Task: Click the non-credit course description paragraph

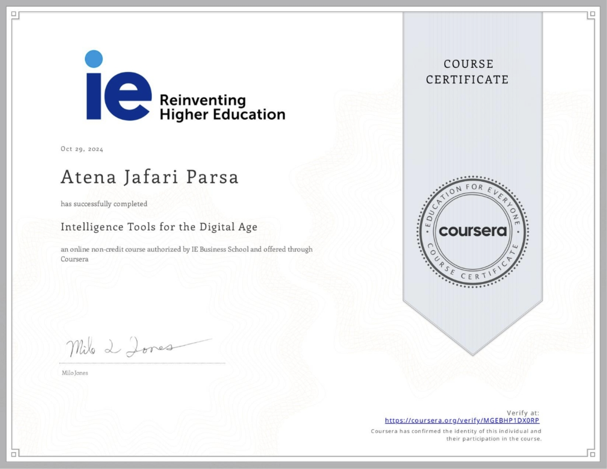Action: (x=186, y=254)
